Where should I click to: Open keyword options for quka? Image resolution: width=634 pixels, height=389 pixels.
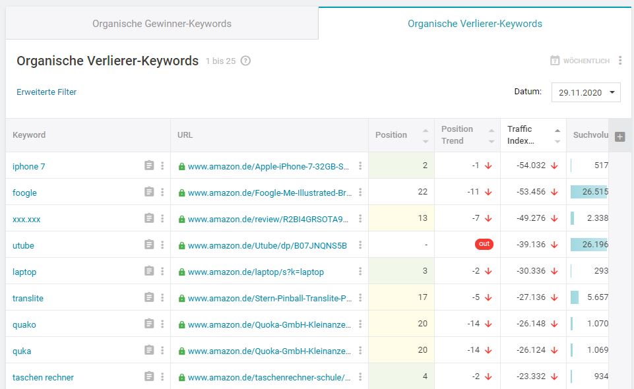point(162,350)
